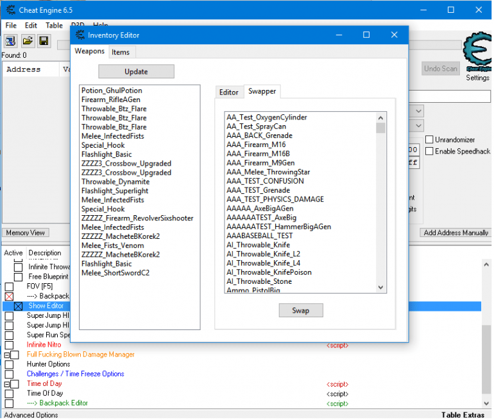Enable the Unrandomizer checkbox
Viewport: 494px width, 420px height.
(x=430, y=139)
